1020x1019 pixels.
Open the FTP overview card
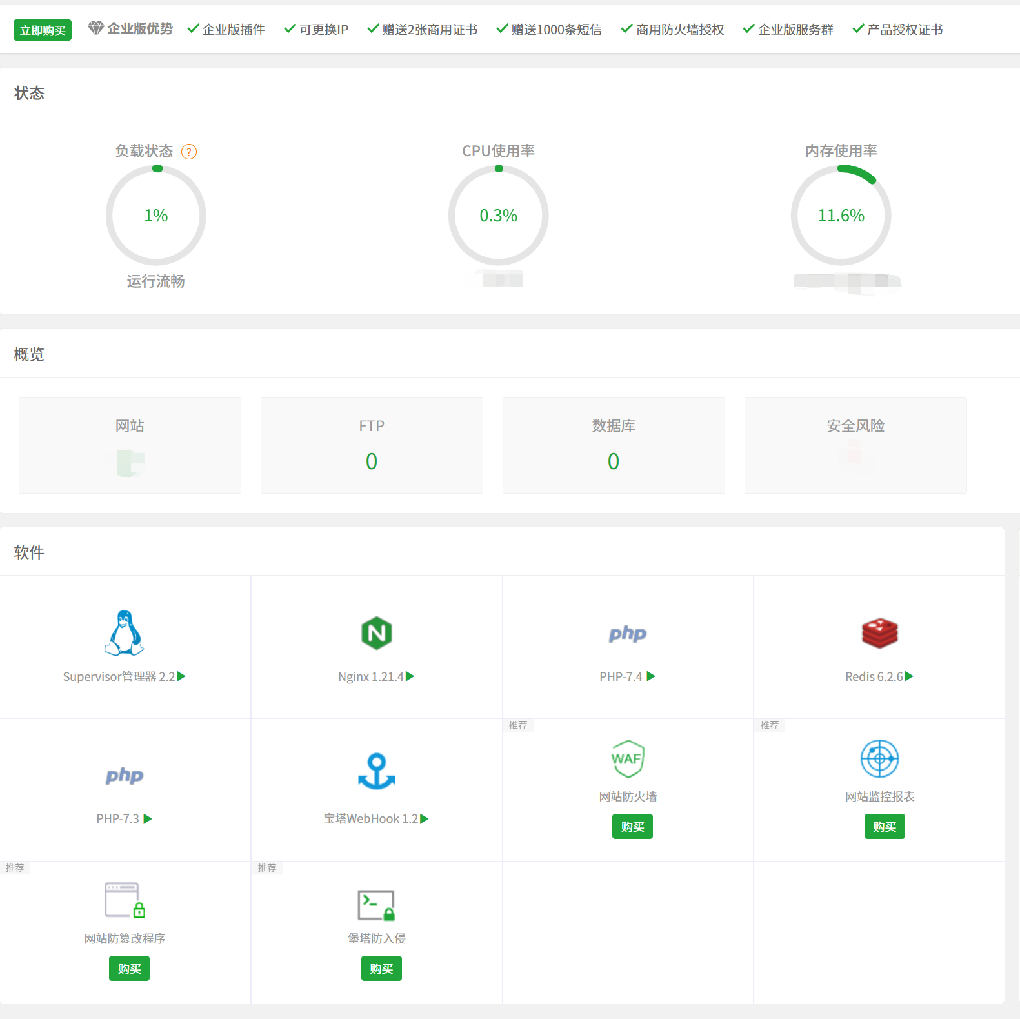coord(372,445)
